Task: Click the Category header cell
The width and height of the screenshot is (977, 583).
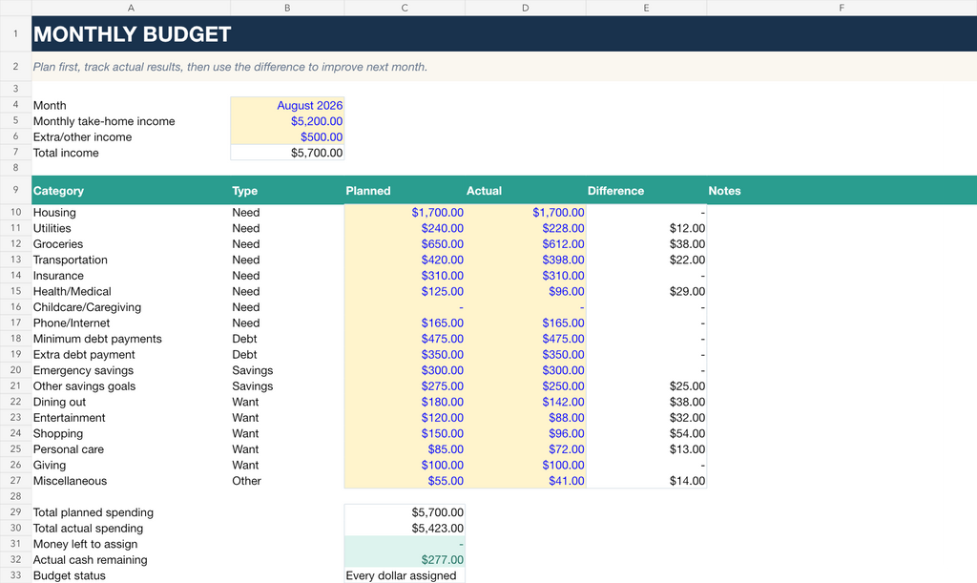Action: pos(131,190)
